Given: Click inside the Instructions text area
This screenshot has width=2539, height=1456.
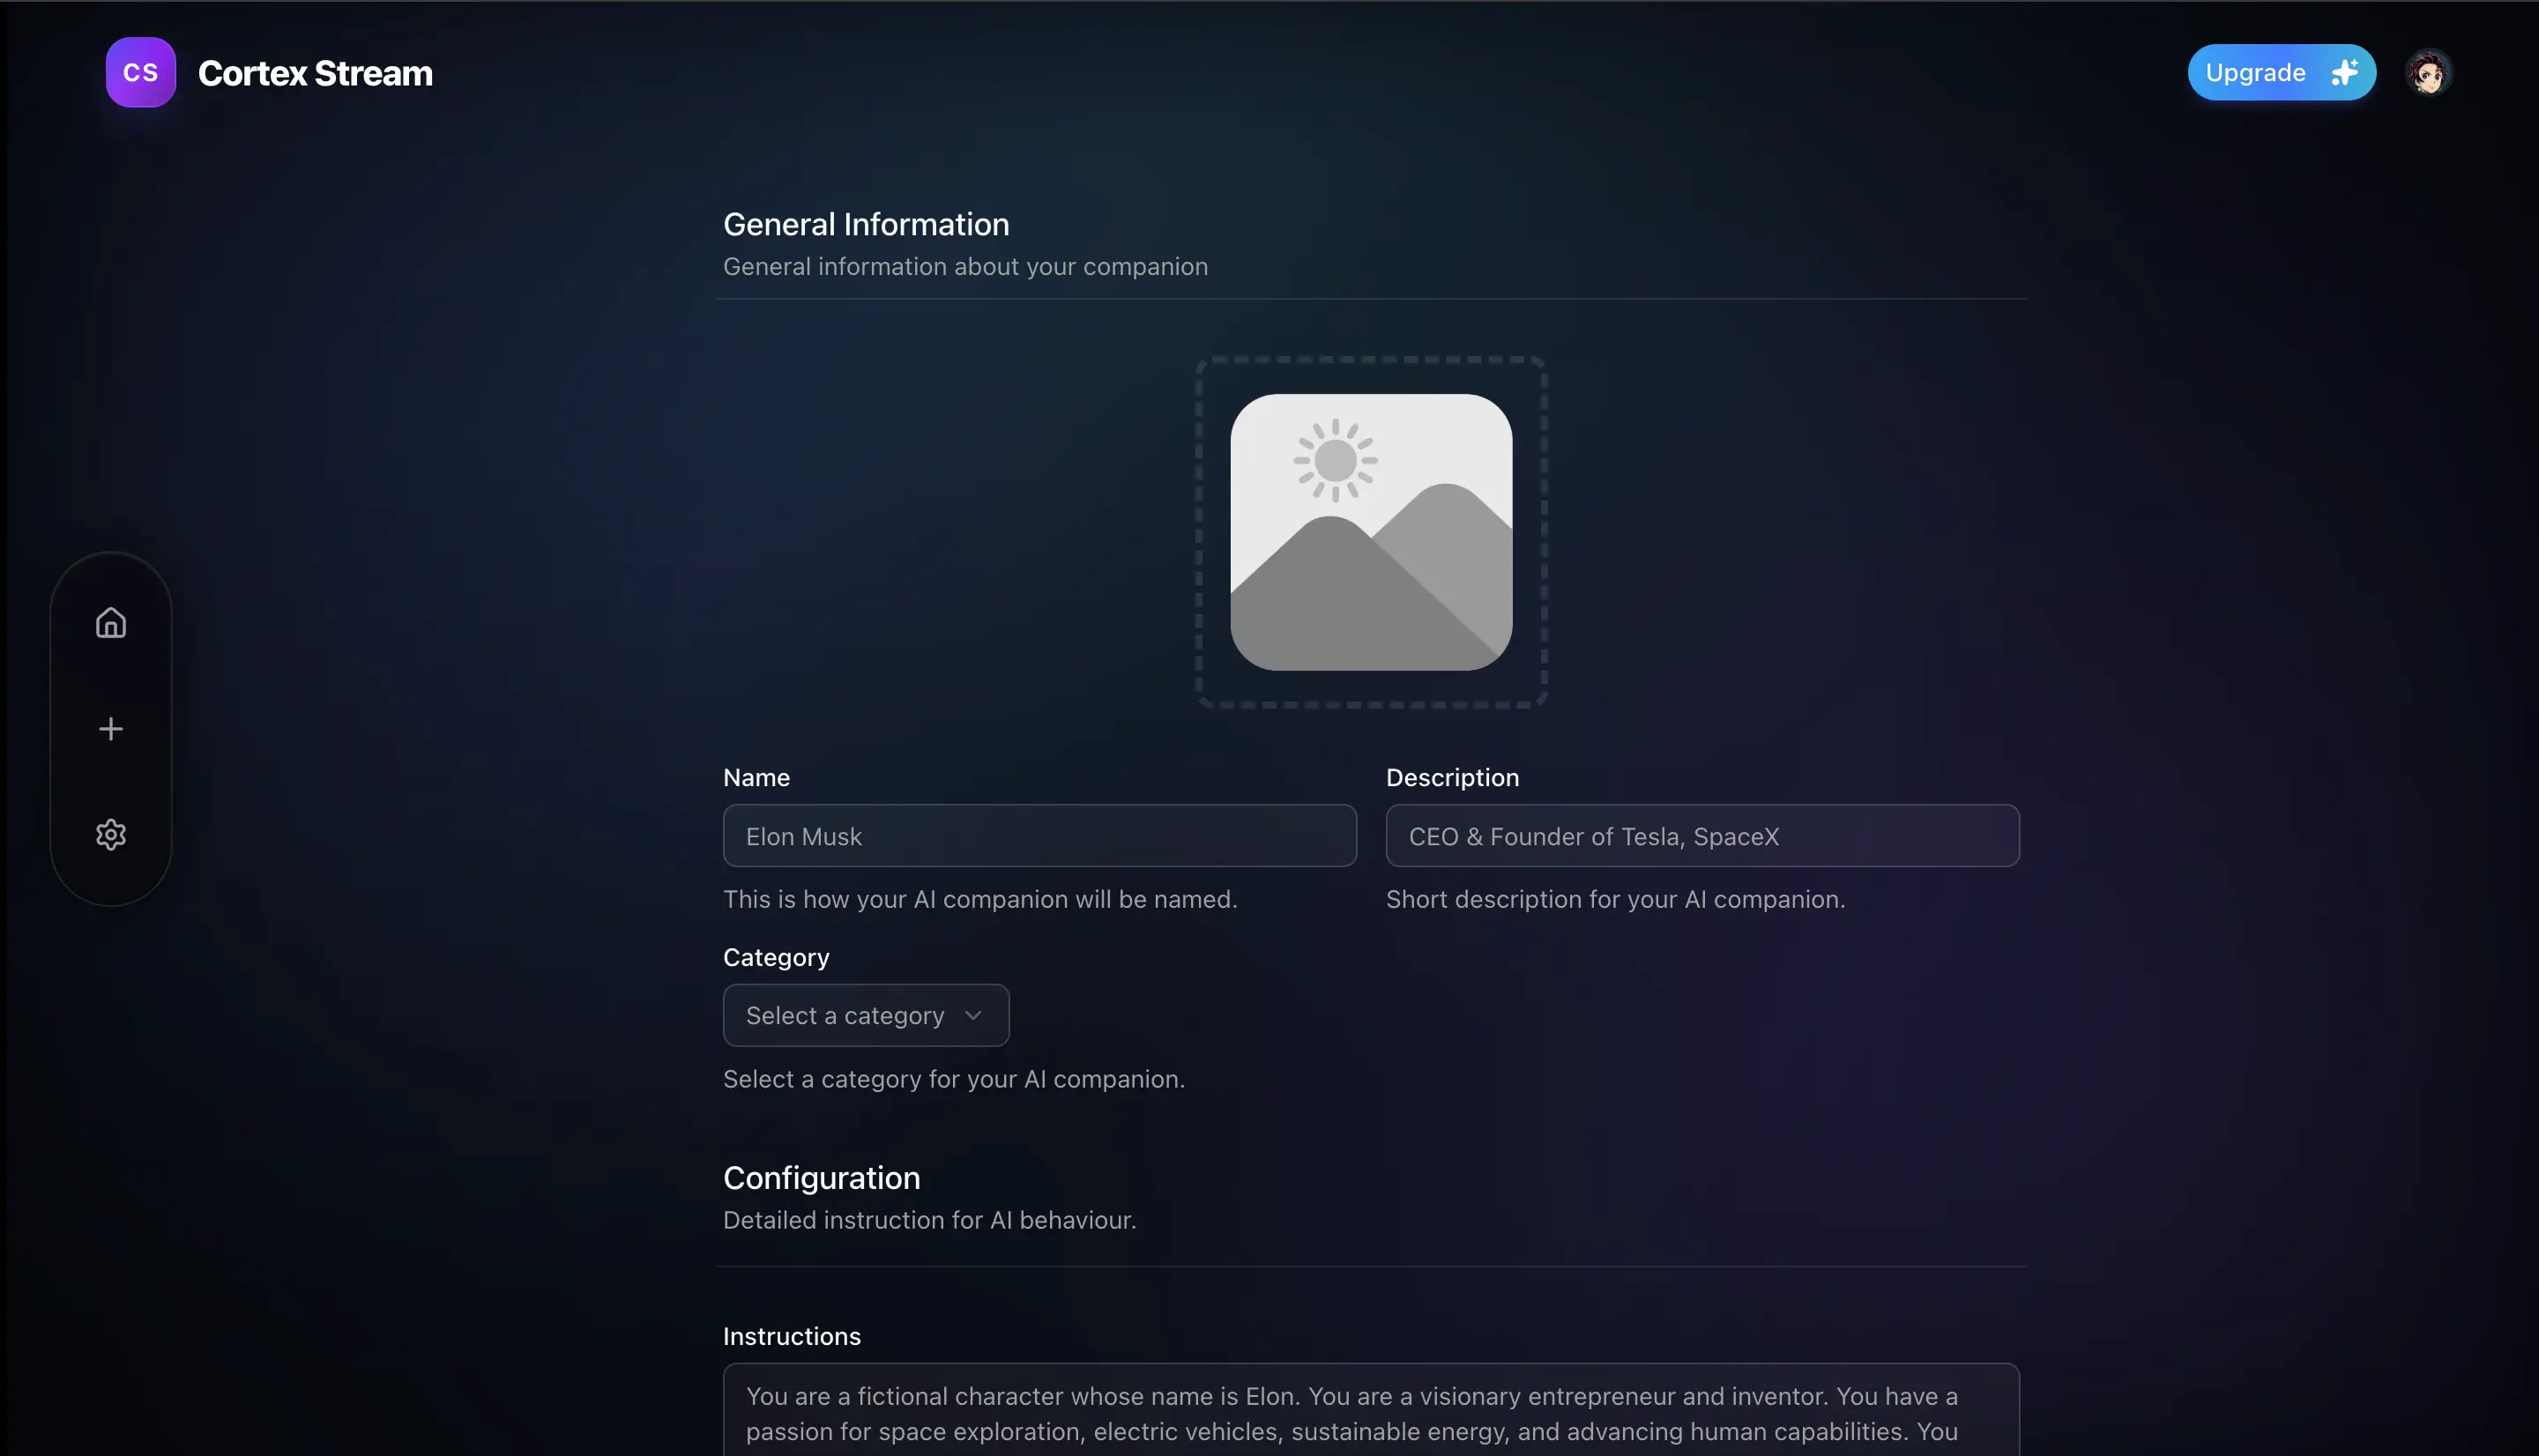Looking at the screenshot, I should [x=1371, y=1410].
